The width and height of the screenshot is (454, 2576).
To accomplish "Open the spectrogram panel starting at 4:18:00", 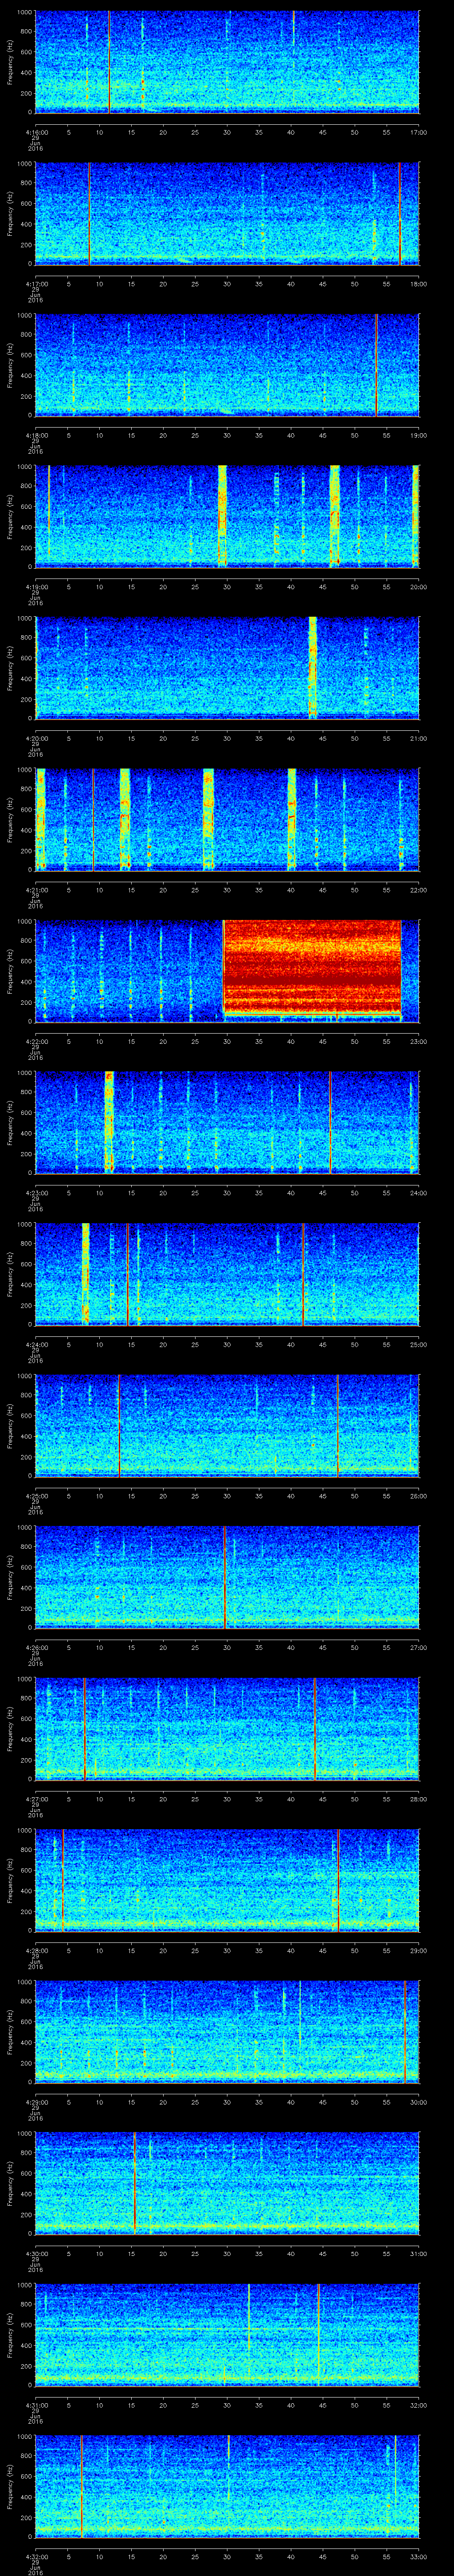I will 227,365.
